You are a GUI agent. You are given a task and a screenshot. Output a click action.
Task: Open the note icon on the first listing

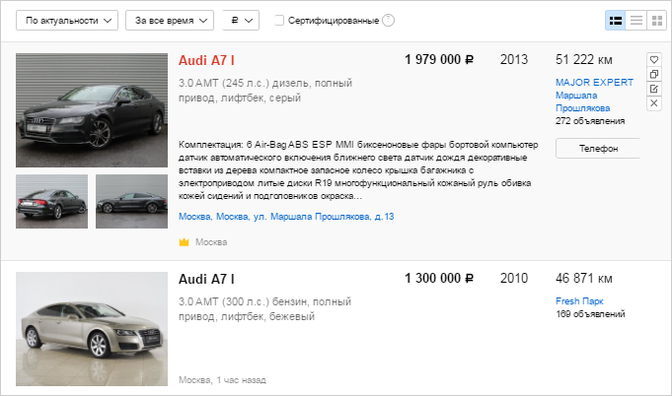click(653, 89)
